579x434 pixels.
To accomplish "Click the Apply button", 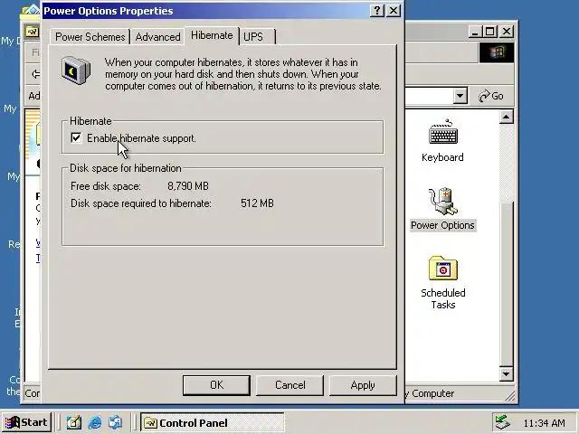I will coord(363,385).
